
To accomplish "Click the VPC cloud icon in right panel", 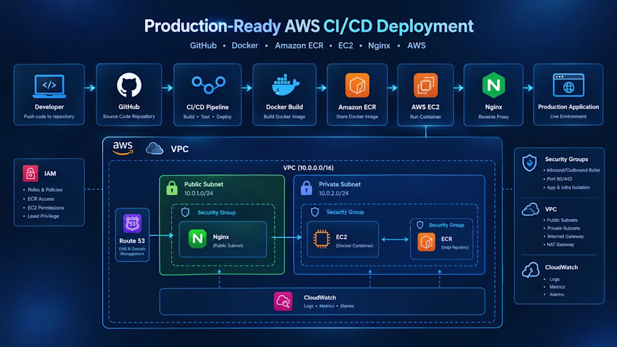I will pyautogui.click(x=531, y=209).
